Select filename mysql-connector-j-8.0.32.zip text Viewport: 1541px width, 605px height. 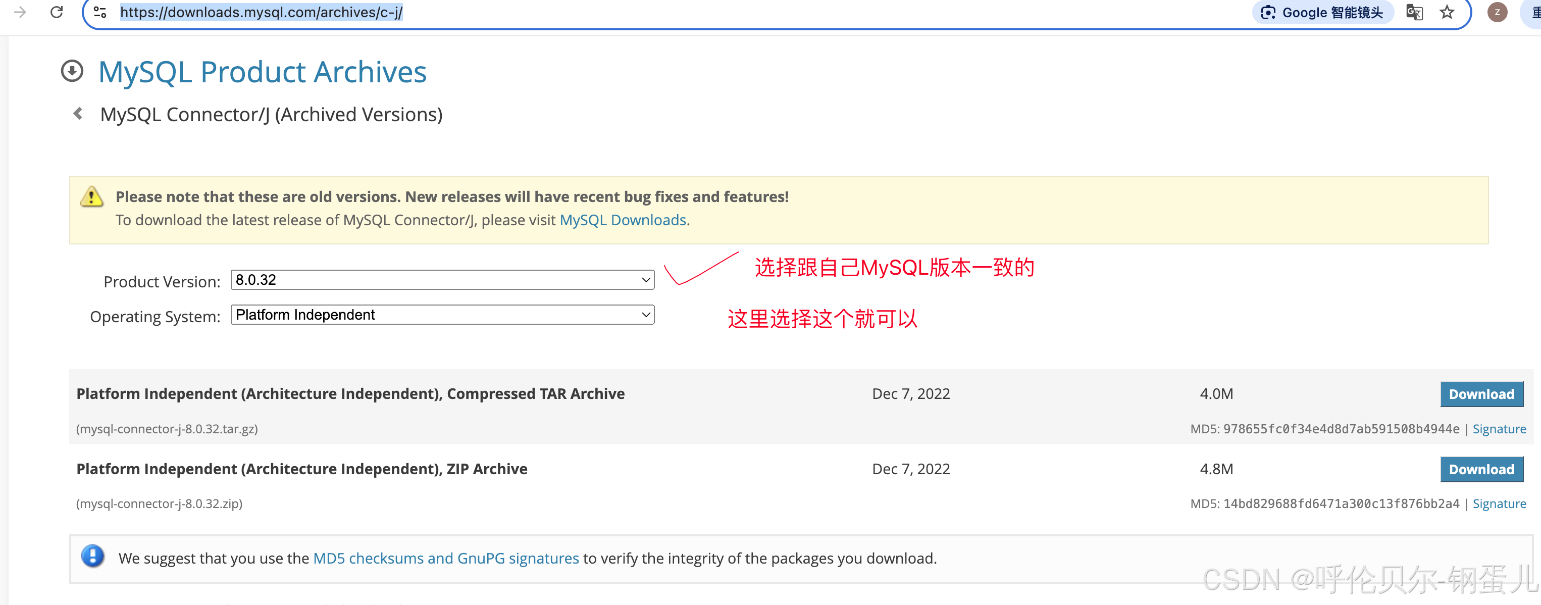coord(159,504)
